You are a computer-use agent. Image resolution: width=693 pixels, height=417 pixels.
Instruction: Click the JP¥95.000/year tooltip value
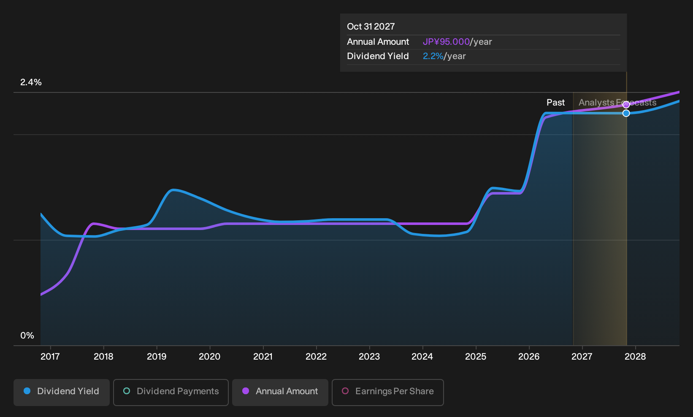457,42
